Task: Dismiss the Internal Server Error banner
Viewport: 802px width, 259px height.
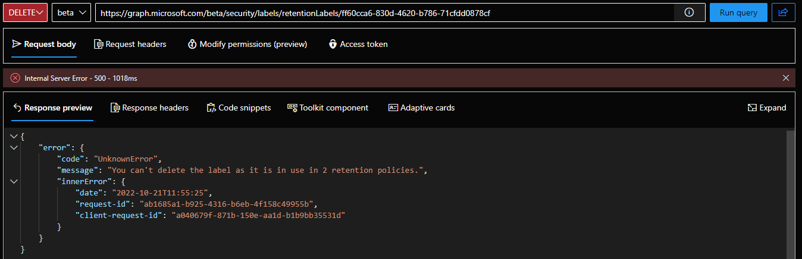Action: point(786,78)
